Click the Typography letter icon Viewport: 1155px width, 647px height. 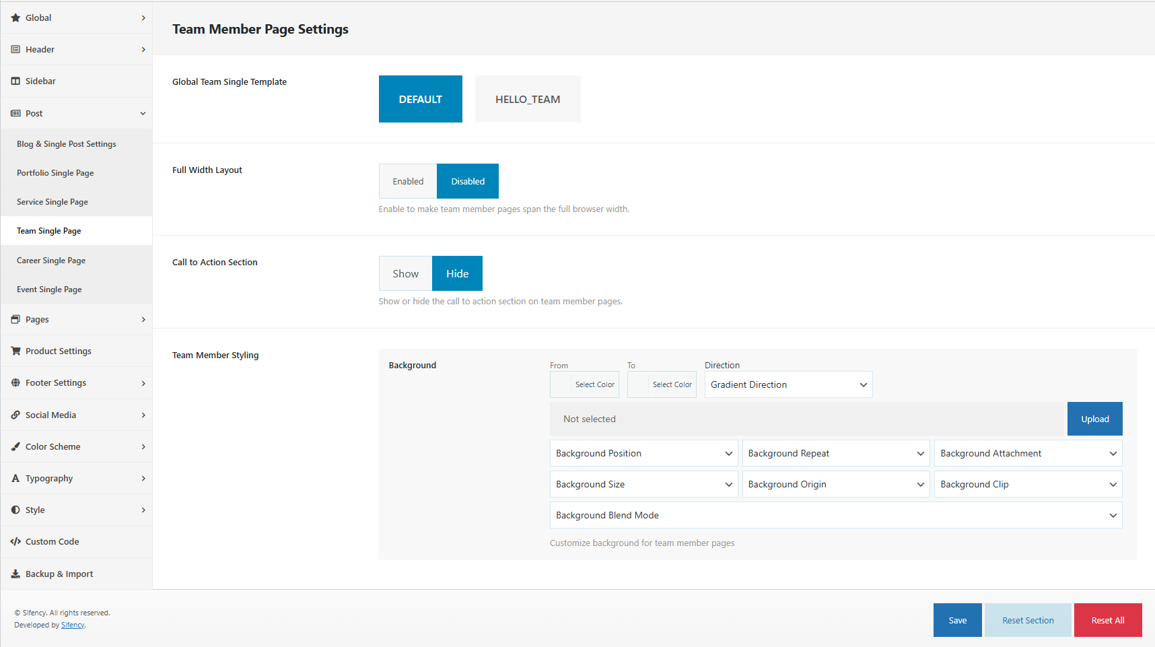(x=15, y=479)
